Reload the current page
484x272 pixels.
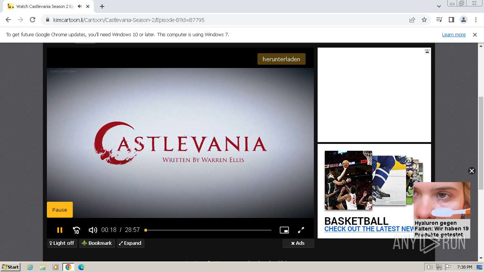click(x=33, y=20)
